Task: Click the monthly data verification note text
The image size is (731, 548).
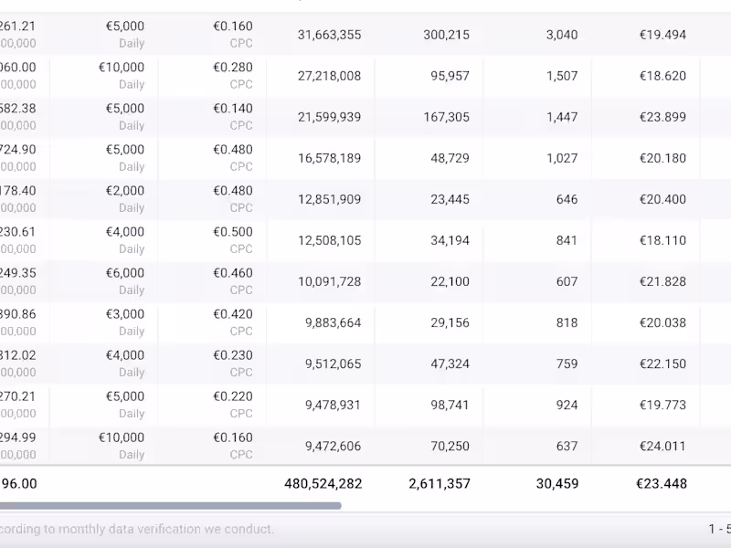Action: [137, 529]
